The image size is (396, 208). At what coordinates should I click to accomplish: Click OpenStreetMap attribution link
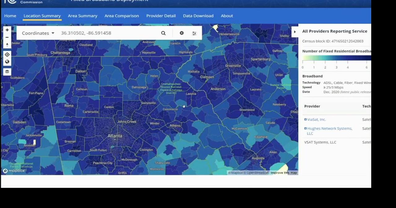tap(257, 173)
